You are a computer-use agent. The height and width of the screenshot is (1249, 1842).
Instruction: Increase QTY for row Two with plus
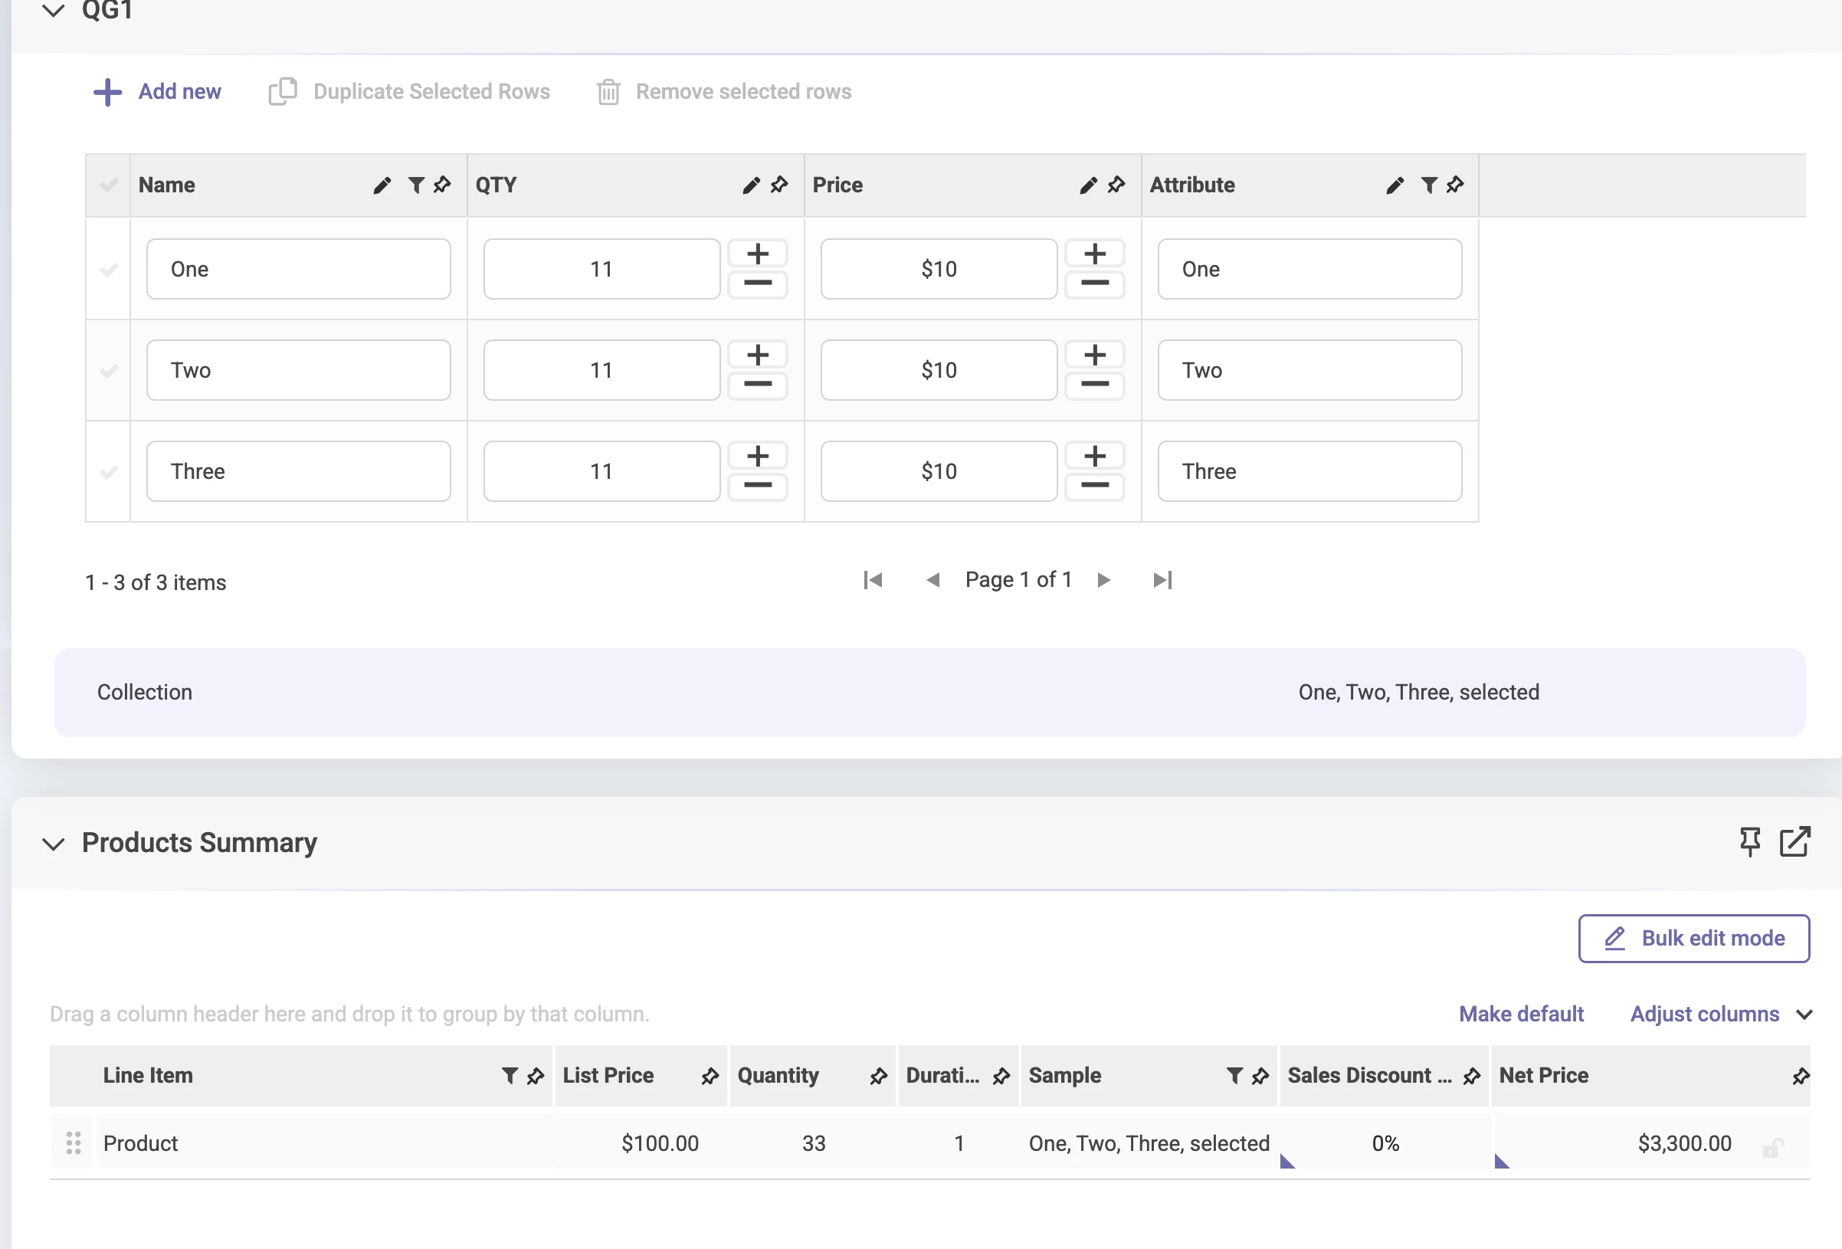click(758, 355)
